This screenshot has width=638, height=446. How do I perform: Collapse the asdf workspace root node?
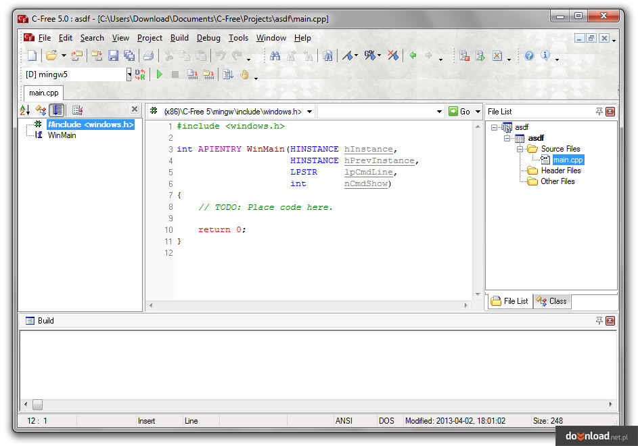click(494, 127)
